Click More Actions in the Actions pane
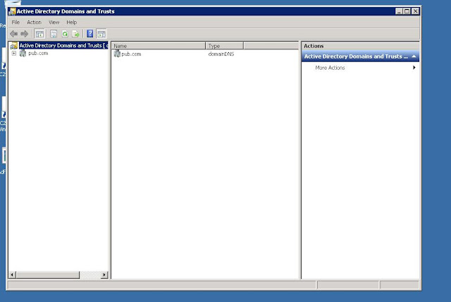Screen dimensions: 451x302 pos(330,68)
